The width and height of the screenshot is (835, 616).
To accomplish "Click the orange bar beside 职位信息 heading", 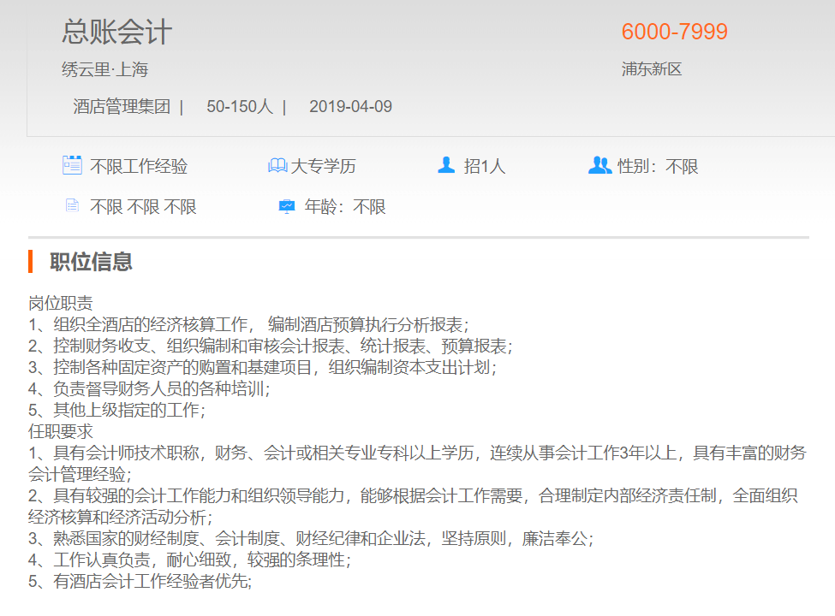I will point(30,262).
